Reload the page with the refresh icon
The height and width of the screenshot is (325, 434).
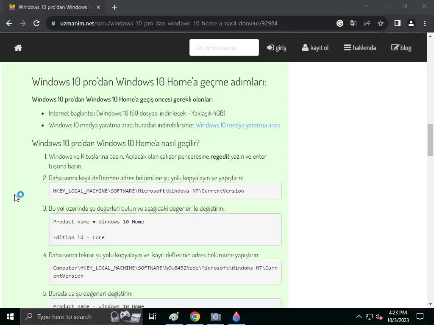pos(36,24)
